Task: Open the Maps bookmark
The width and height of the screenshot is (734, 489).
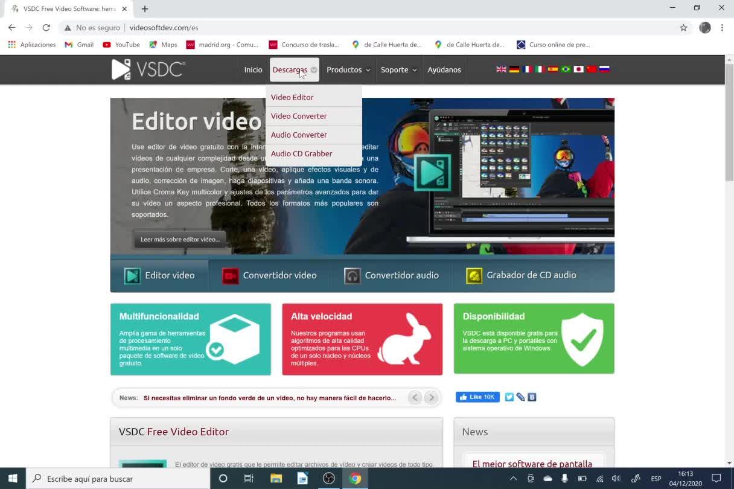Action: coord(163,45)
